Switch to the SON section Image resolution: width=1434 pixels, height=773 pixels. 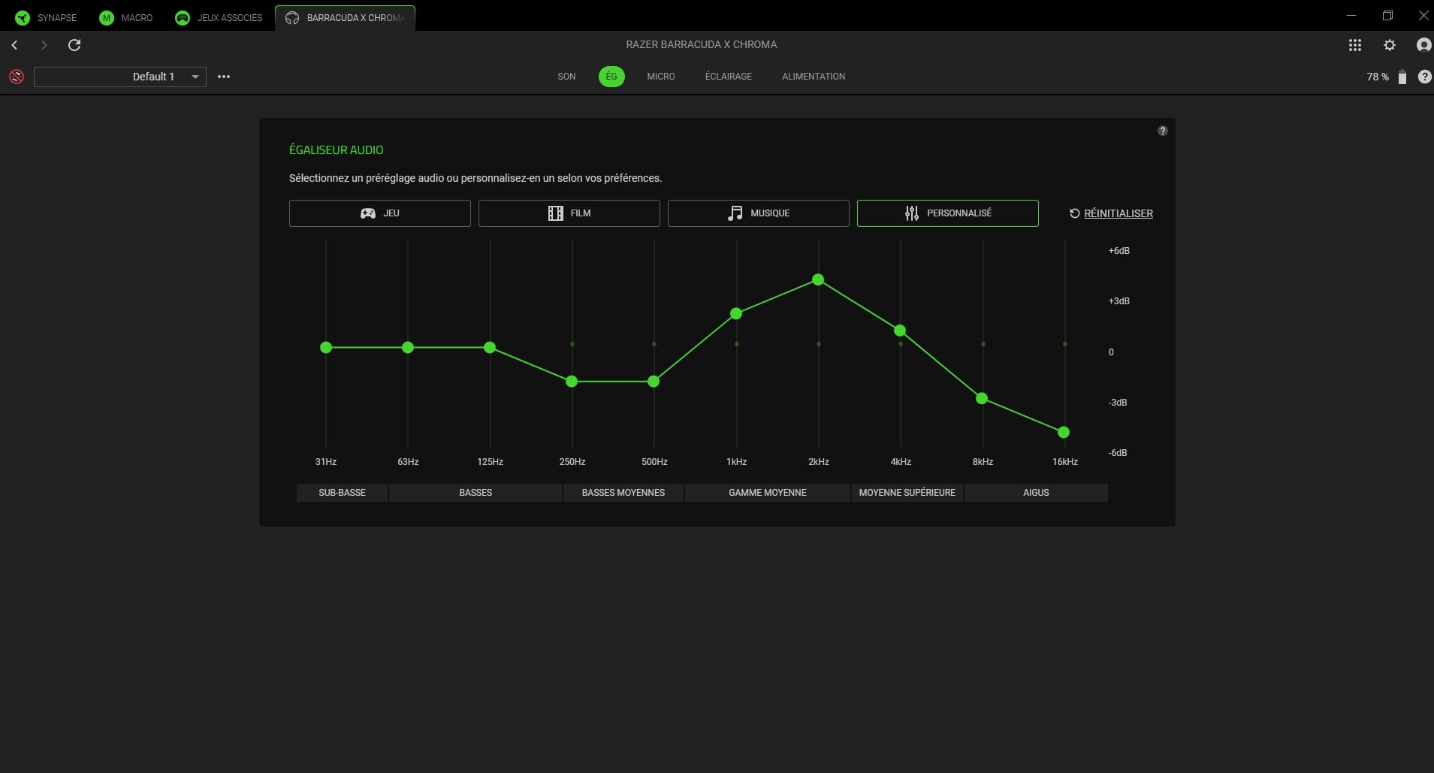(566, 77)
